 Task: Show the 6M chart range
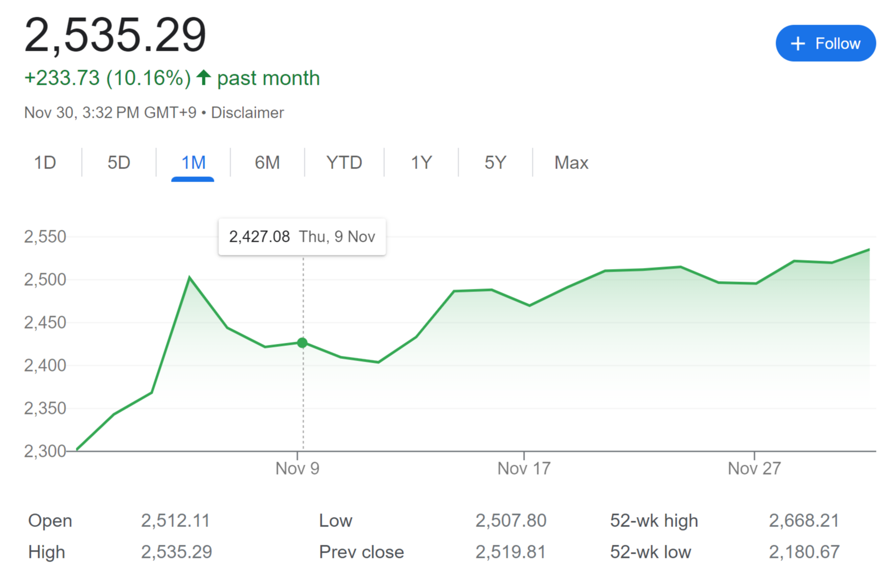[x=267, y=163]
